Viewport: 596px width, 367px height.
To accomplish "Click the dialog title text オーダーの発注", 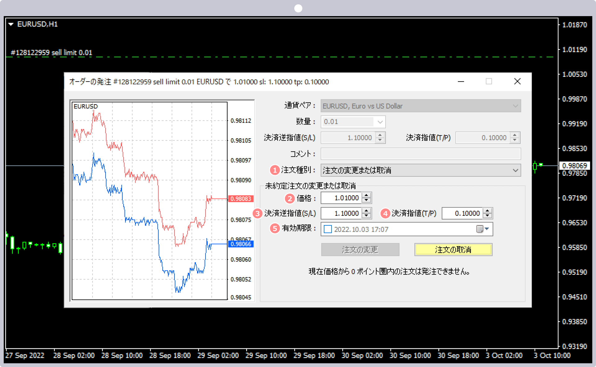I will (90, 82).
